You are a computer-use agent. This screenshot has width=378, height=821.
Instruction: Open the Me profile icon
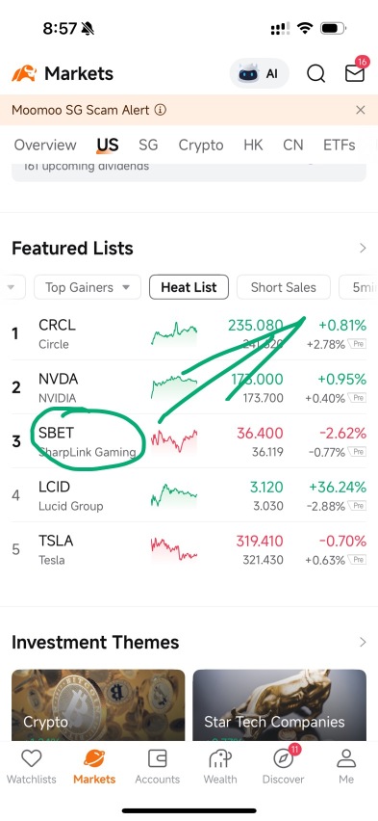(x=346, y=758)
